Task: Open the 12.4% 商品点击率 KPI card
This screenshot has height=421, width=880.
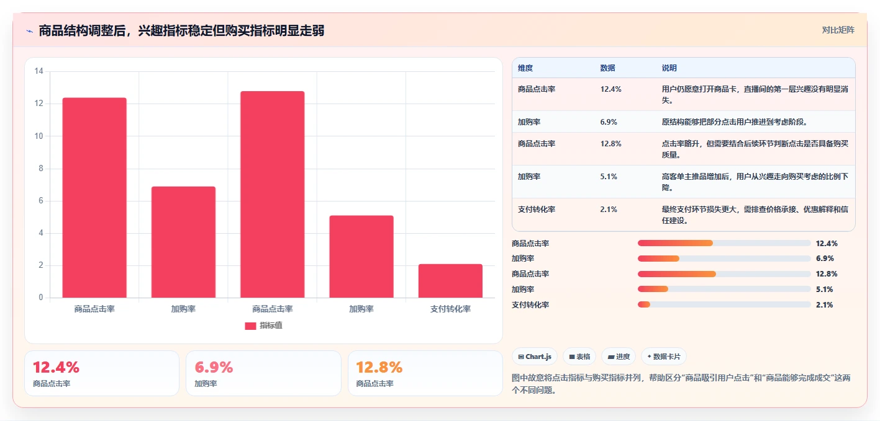Action: 102,373
